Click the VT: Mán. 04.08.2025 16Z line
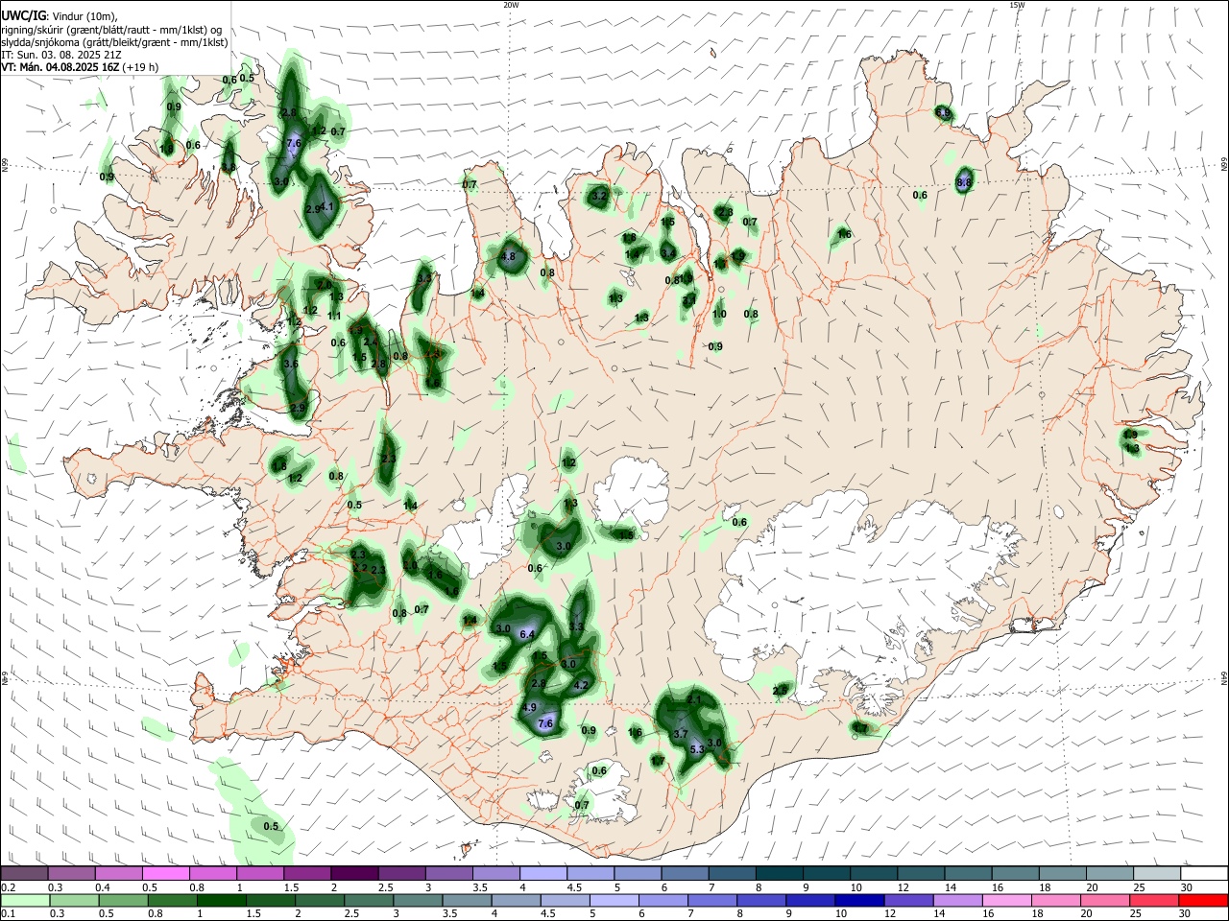The width and height of the screenshot is (1229, 921). pyautogui.click(x=60, y=67)
